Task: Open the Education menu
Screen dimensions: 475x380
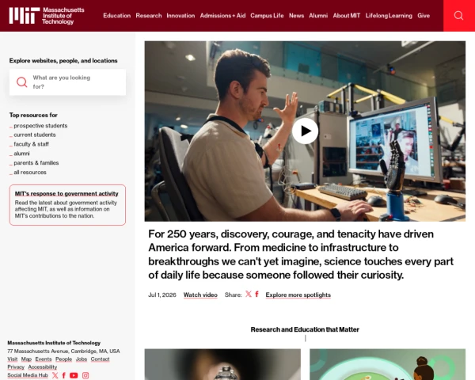Action: (x=116, y=16)
